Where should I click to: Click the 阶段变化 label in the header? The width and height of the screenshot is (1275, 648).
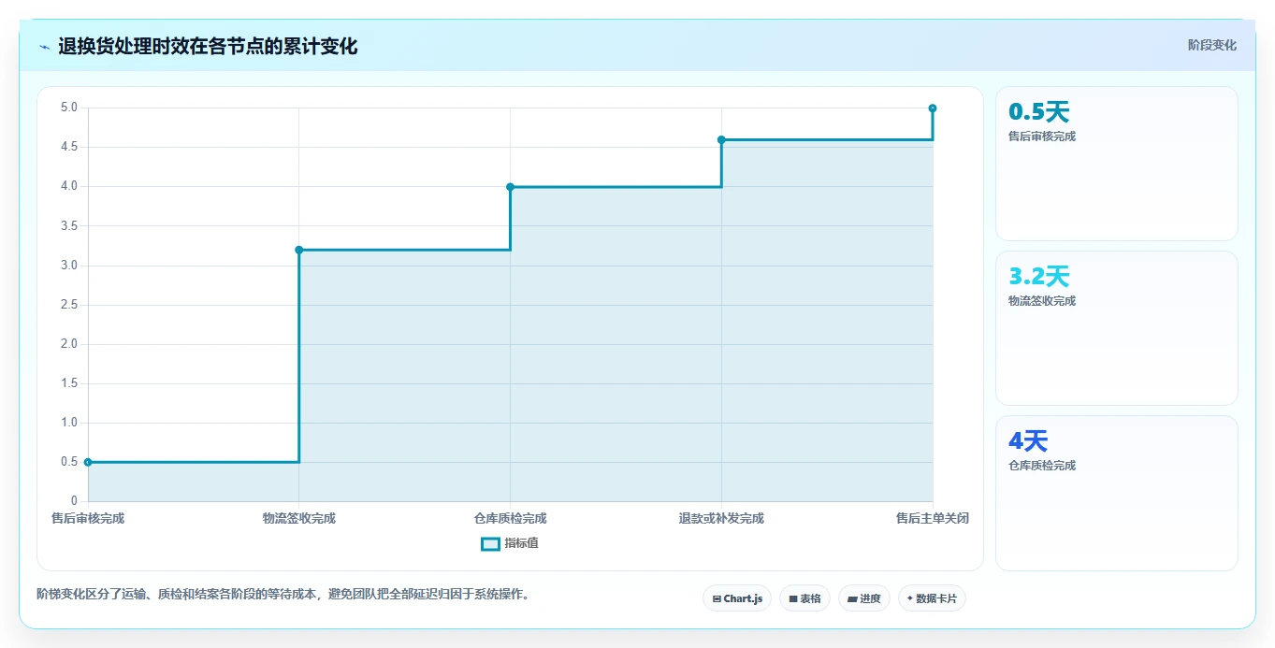pyautogui.click(x=1211, y=45)
